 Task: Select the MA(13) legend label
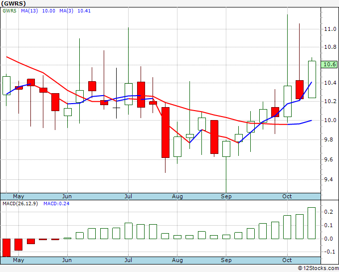point(29,11)
